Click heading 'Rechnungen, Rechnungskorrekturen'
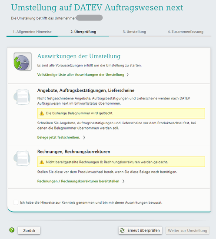Image resolution: width=216 pixels, height=239 pixels. click(x=73, y=152)
